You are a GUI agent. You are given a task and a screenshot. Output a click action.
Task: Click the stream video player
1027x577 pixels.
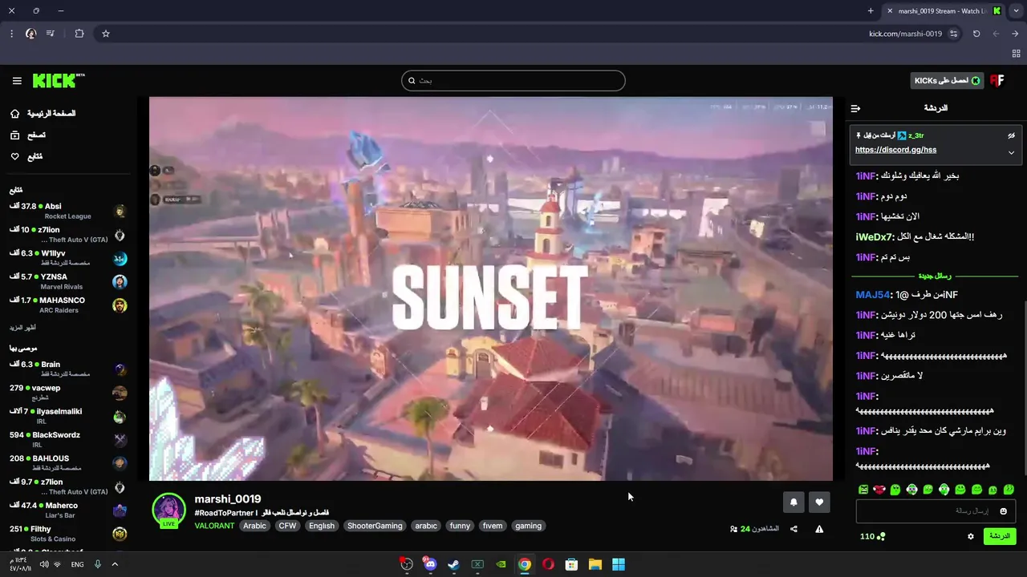coord(491,288)
